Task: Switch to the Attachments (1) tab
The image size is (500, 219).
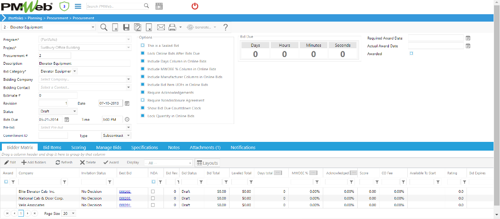Action: [x=205, y=147]
